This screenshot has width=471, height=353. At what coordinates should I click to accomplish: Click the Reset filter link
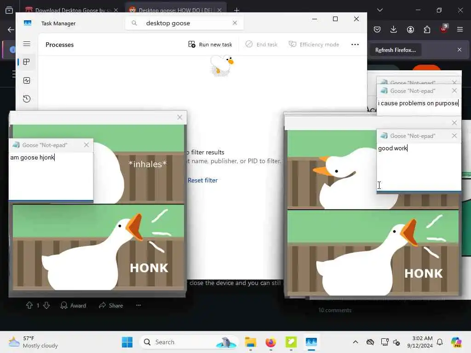[x=202, y=180]
